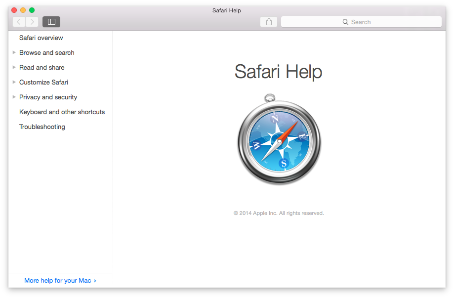Image resolution: width=454 pixels, height=298 pixels.
Task: Open Keyboard and other shortcuts
Action: coord(62,112)
